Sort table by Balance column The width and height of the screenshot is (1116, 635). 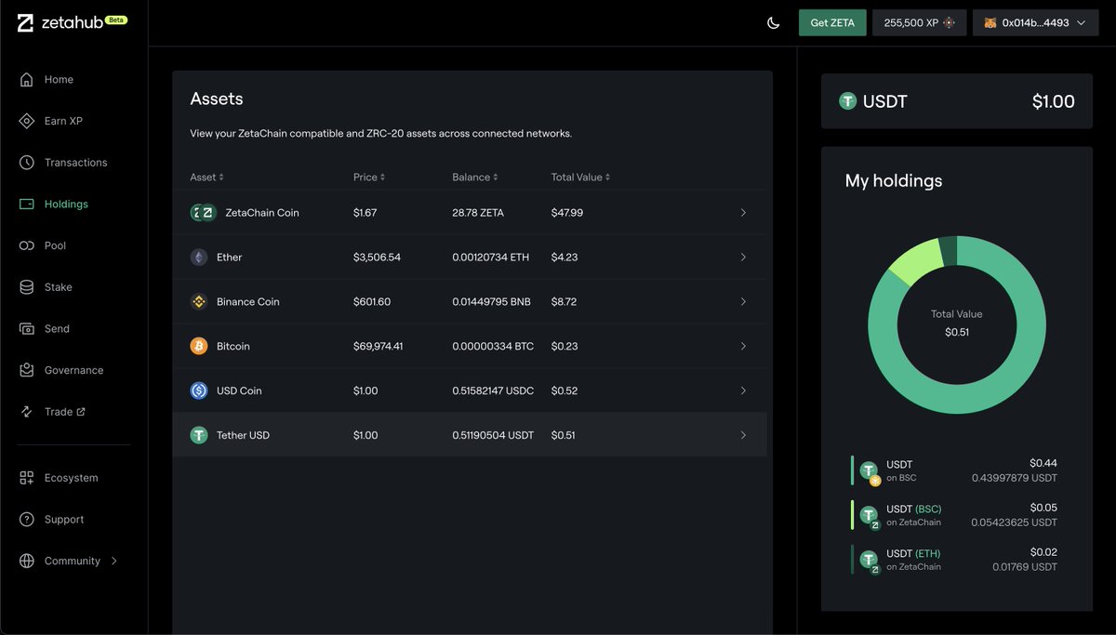pyautogui.click(x=475, y=177)
